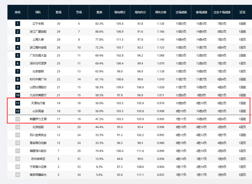This screenshot has height=184, width=252.
Task: Click the 得失分率 column header
Action: click(x=161, y=12)
